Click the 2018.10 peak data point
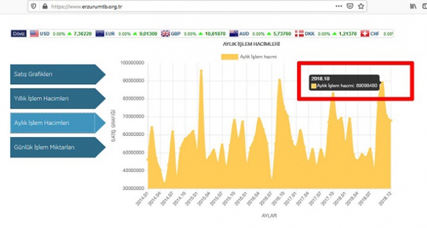 [x=382, y=82]
